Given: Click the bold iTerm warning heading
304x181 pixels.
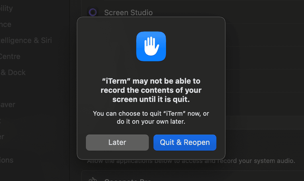Looking at the screenshot, I should 151,91.
